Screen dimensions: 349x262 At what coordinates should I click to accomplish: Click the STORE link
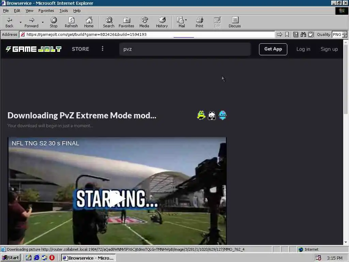click(80, 49)
